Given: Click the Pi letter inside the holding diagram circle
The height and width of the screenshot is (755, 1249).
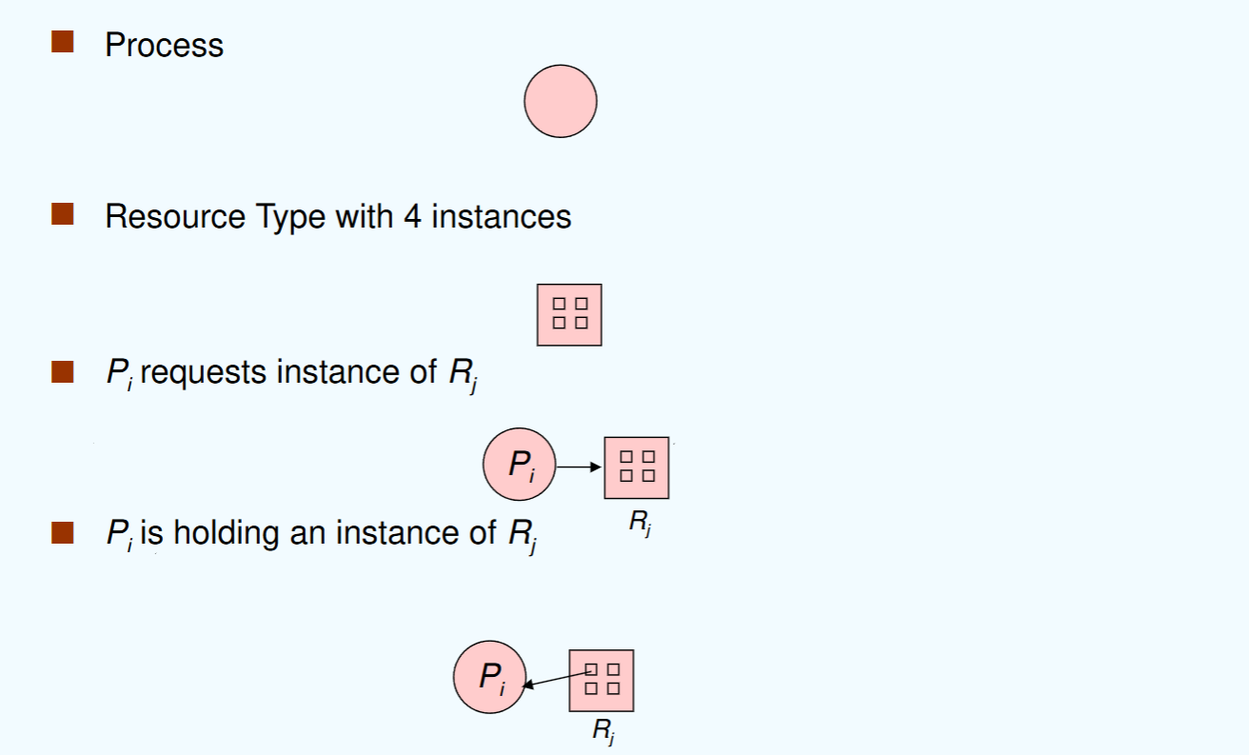Looking at the screenshot, I should click(492, 677).
